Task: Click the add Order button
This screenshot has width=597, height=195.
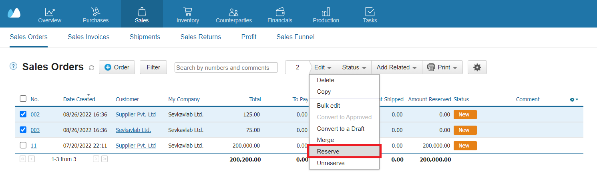Action: (117, 67)
